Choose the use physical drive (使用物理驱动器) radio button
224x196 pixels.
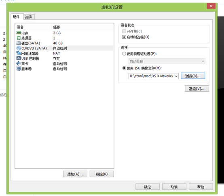click(x=124, y=54)
